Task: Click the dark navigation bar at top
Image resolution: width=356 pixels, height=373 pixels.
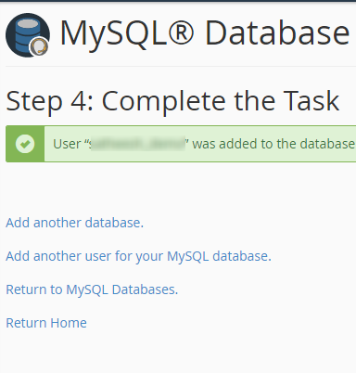Action: click(178, 1)
